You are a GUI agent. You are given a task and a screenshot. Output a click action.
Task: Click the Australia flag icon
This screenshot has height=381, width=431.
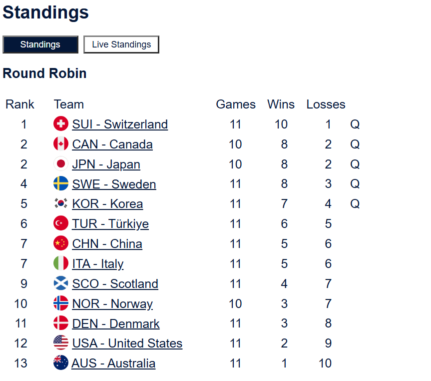61,363
